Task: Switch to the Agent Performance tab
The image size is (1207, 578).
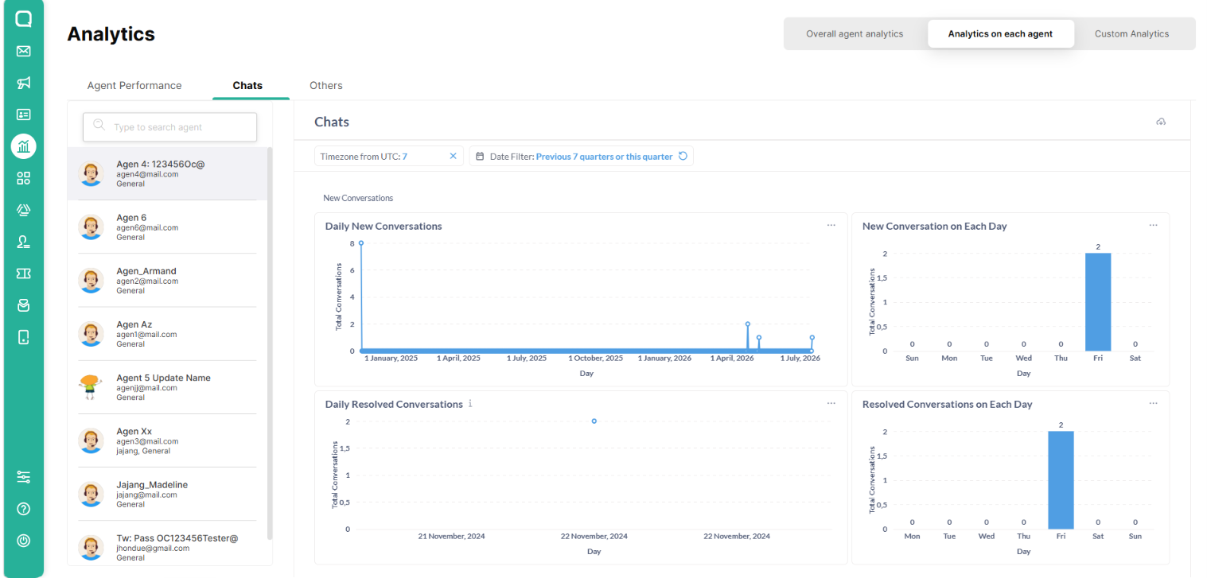Action: pyautogui.click(x=134, y=85)
